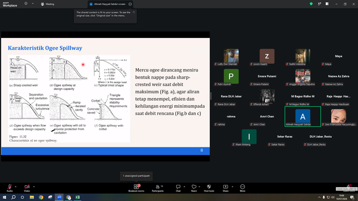This screenshot has height=201, width=358.
Task: Open the Windows Start menu
Action: click(x=4, y=197)
